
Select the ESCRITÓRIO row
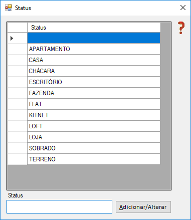tap(94, 82)
